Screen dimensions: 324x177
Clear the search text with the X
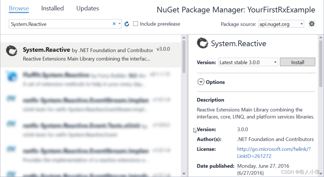[114, 24]
